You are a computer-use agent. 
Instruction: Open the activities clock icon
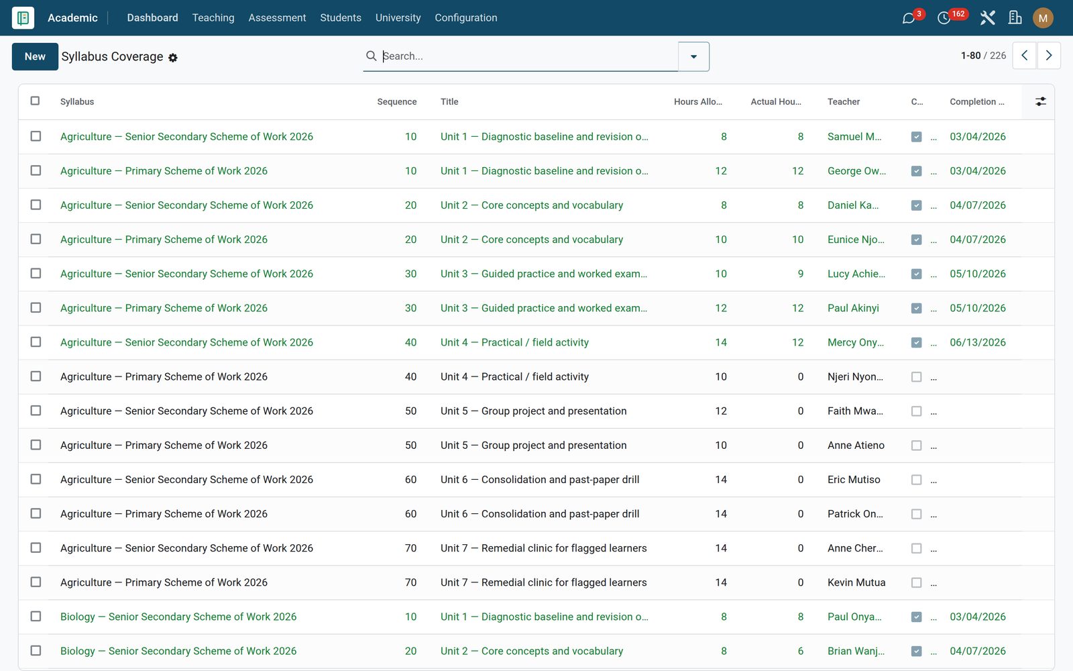944,18
